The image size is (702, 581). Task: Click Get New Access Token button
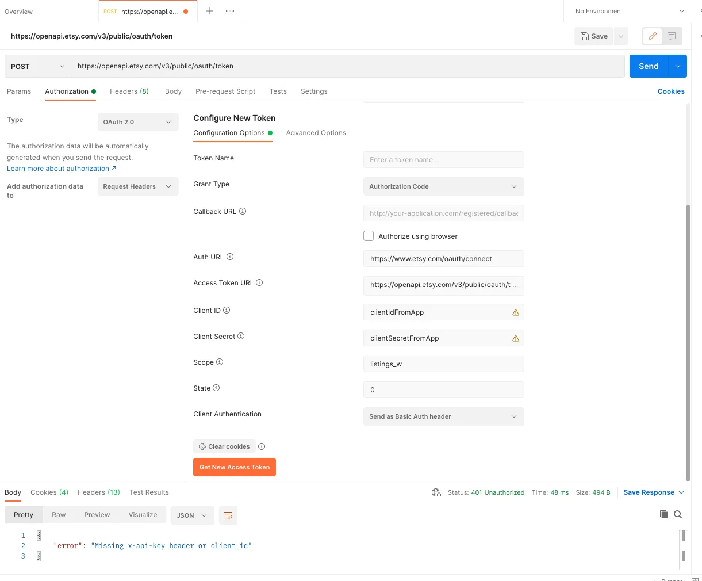(x=235, y=467)
